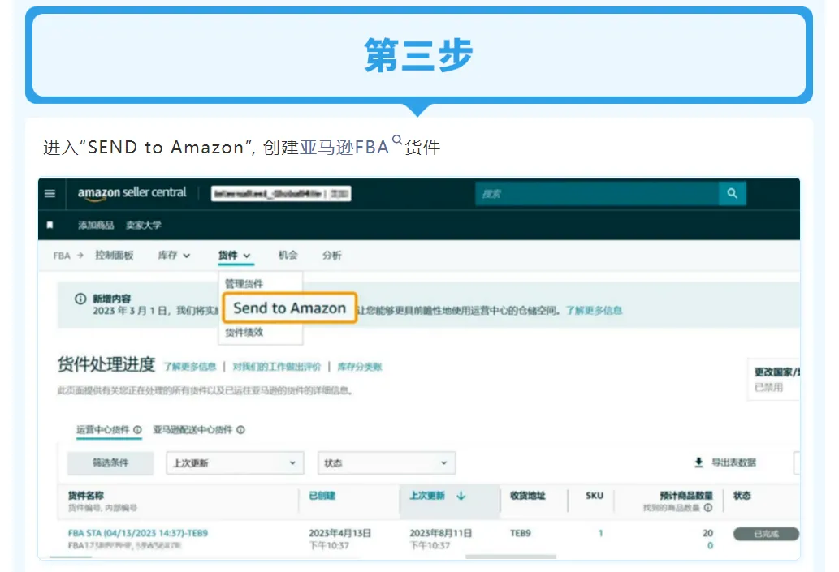Image resolution: width=839 pixels, height=572 pixels.
Task: Click the SKU column header
Action: [595, 496]
